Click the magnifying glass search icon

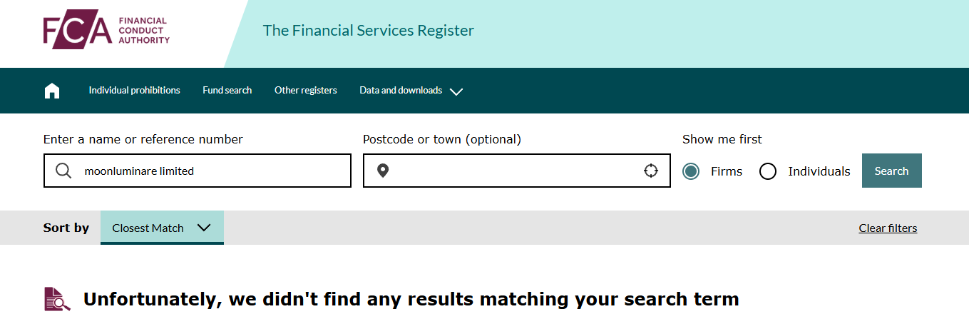pos(63,171)
